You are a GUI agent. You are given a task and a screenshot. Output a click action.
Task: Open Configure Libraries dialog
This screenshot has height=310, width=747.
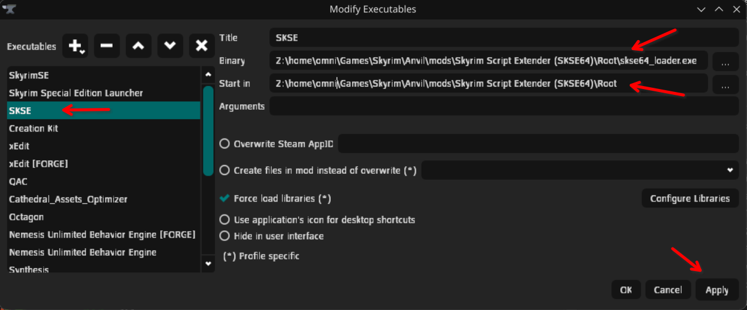click(x=690, y=199)
